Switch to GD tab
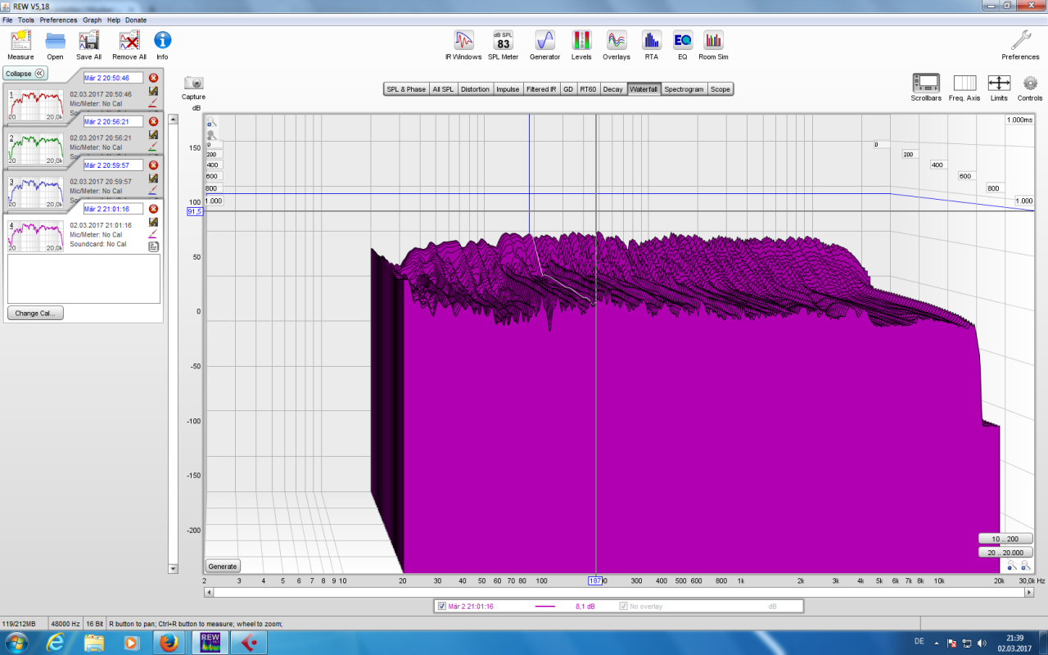This screenshot has height=655, width=1048. pos(568,89)
